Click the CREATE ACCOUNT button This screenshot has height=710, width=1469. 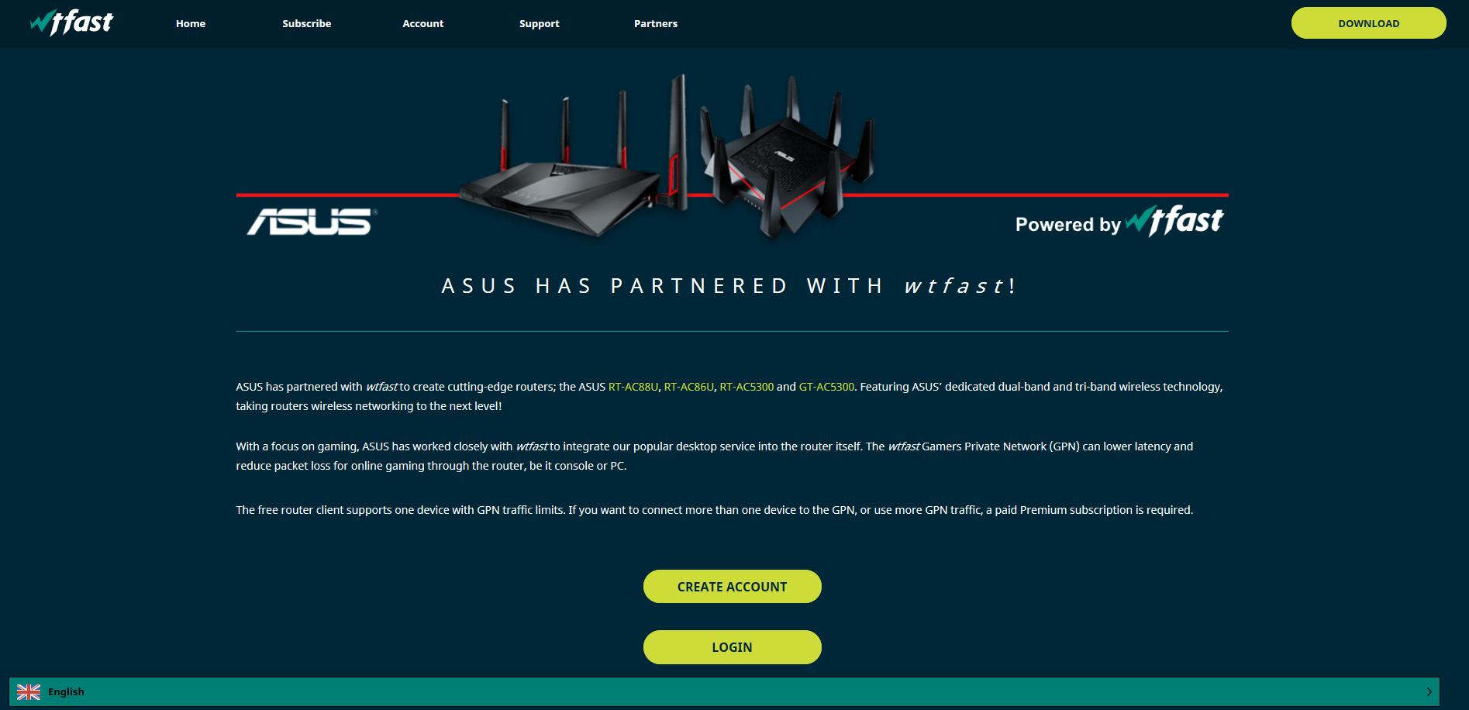(x=733, y=587)
